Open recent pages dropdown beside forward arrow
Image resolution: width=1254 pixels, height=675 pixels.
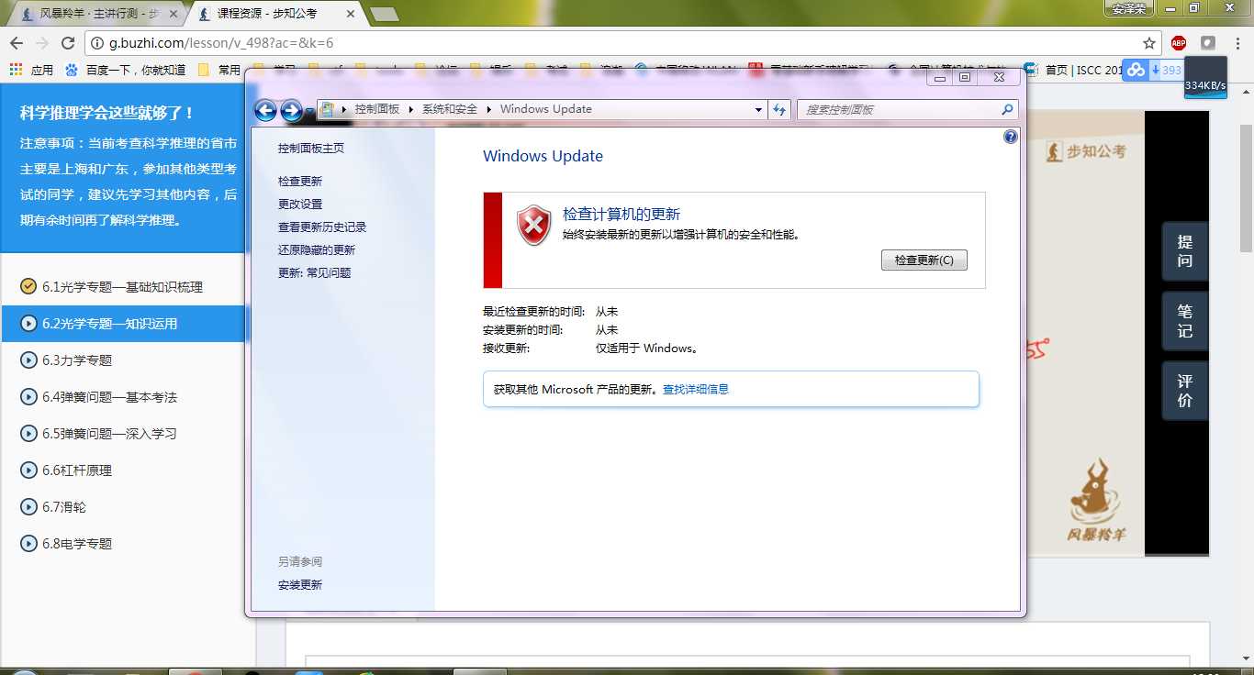pos(309,111)
